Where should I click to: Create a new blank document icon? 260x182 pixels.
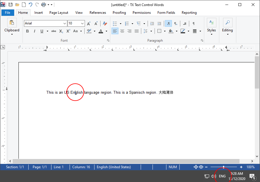click(x=24, y=4)
